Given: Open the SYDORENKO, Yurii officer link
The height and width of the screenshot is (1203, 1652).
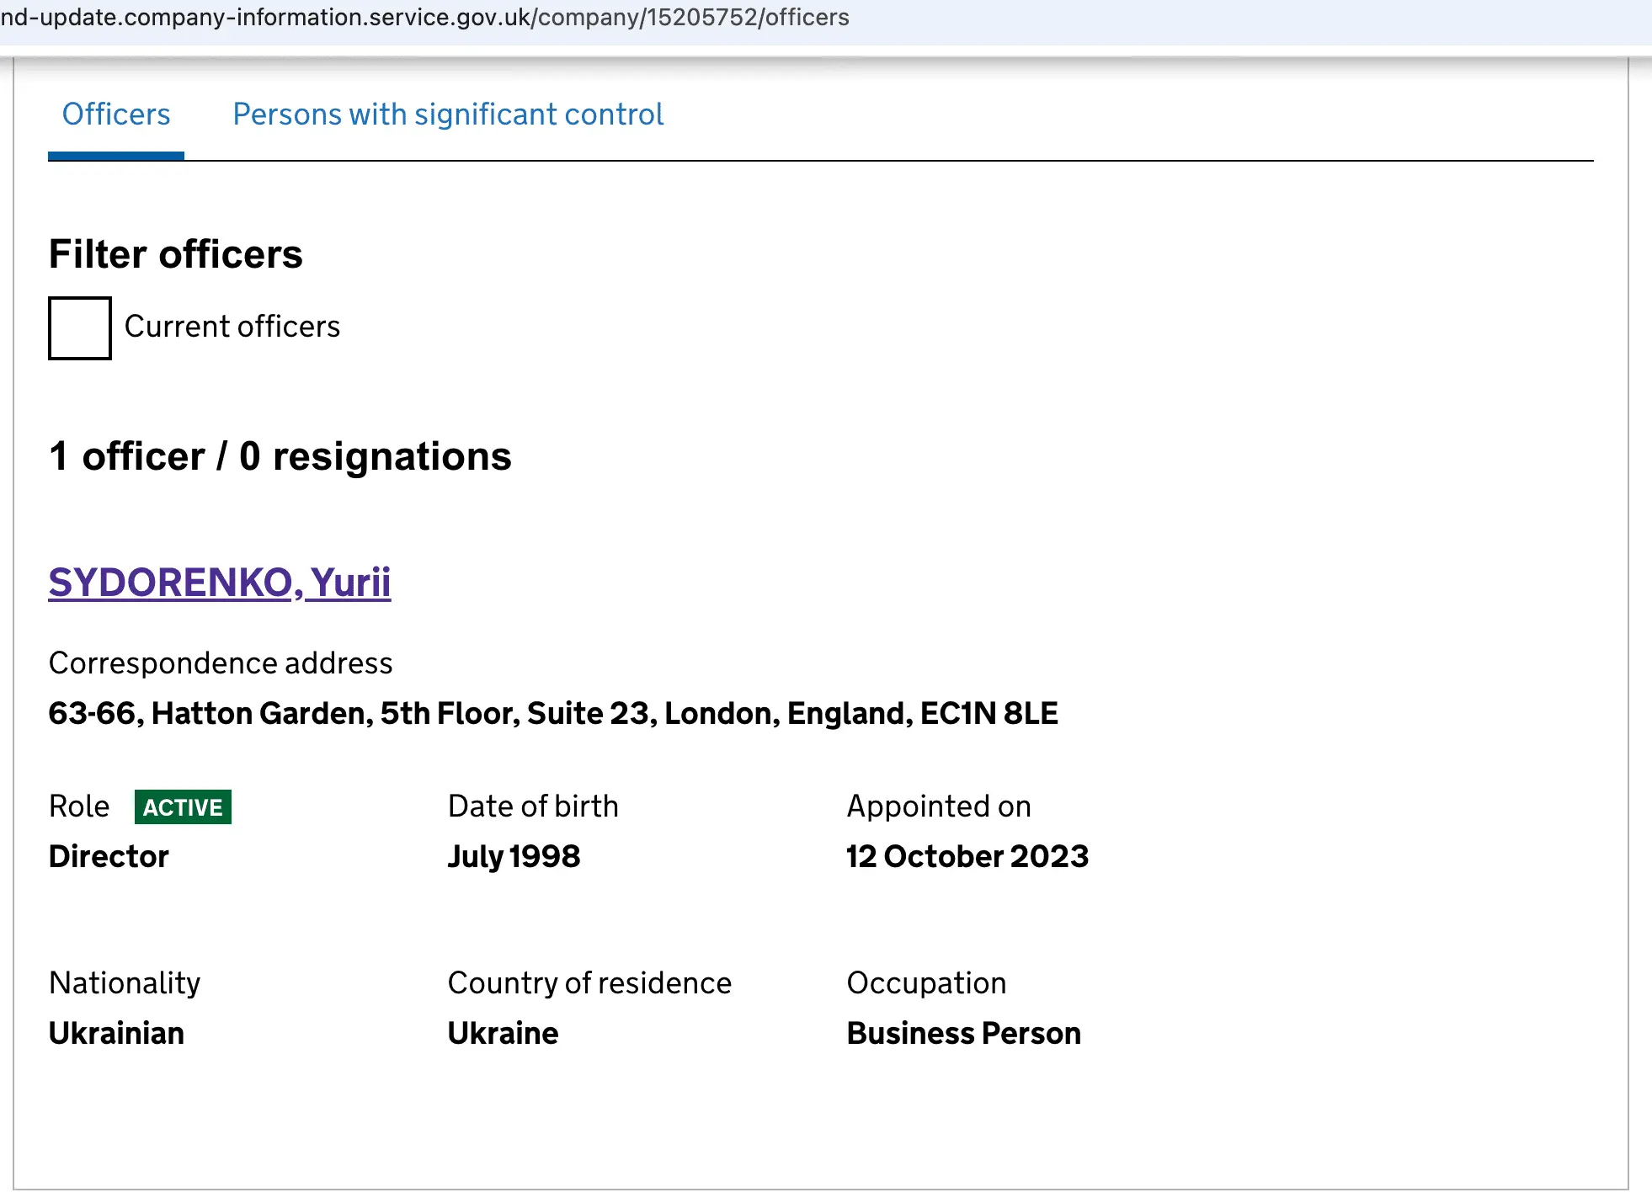Looking at the screenshot, I should [220, 583].
